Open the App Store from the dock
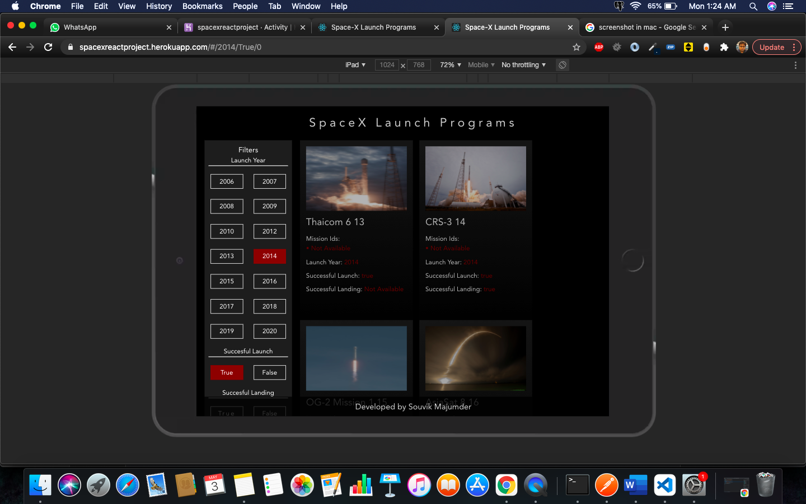The width and height of the screenshot is (806, 504). 477,485
